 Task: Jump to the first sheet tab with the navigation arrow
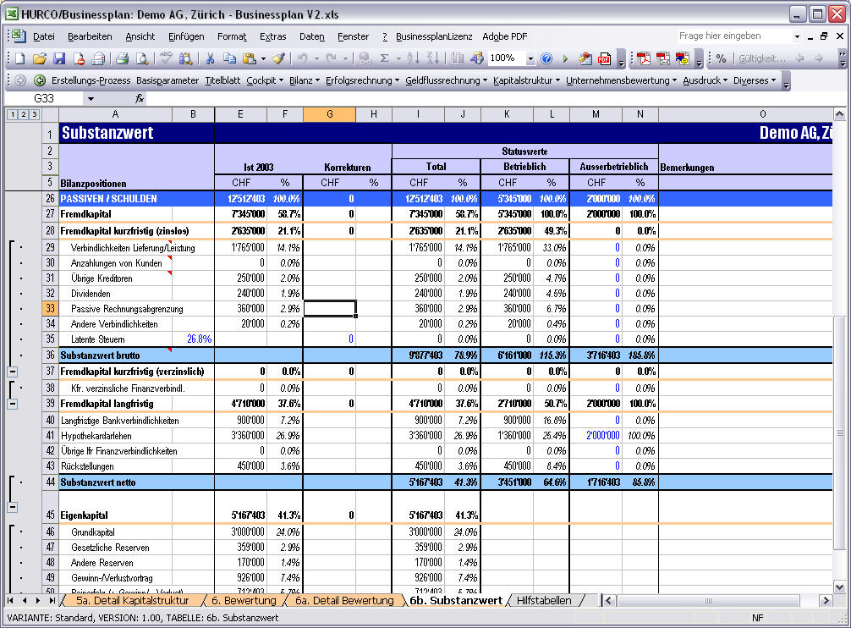coord(10,600)
